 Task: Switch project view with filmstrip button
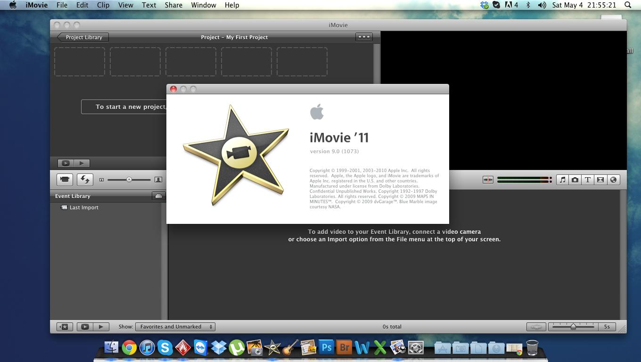click(x=364, y=37)
